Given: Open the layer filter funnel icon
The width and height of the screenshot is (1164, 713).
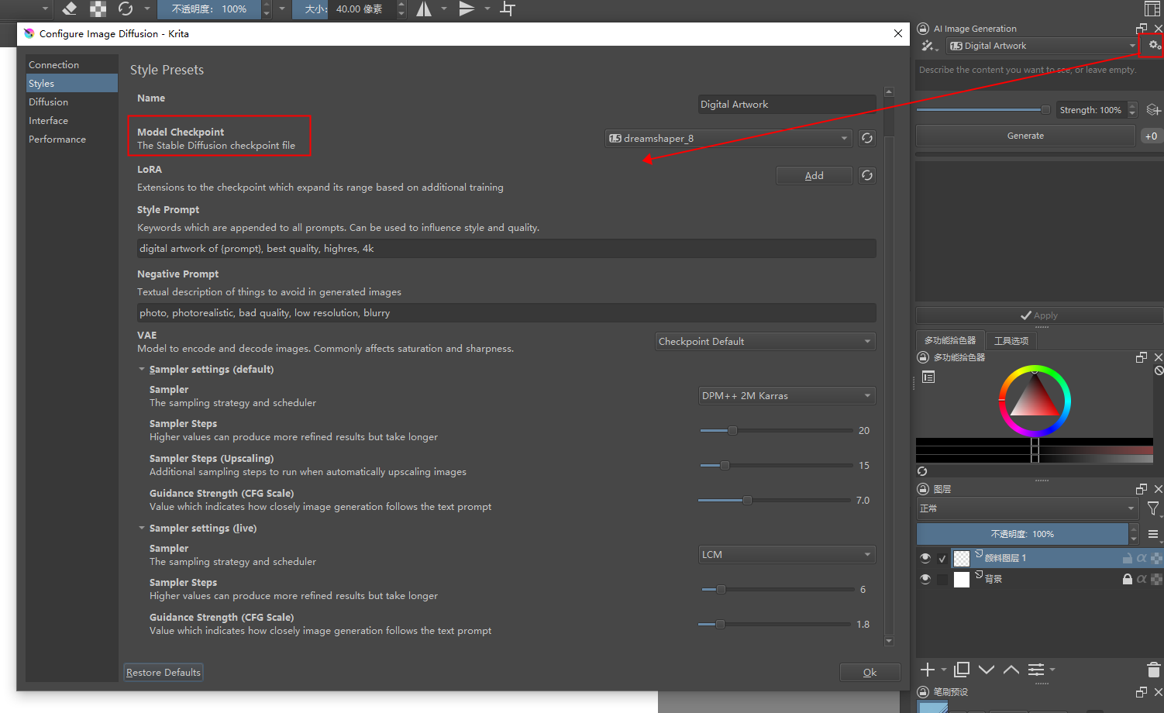Looking at the screenshot, I should (1153, 508).
